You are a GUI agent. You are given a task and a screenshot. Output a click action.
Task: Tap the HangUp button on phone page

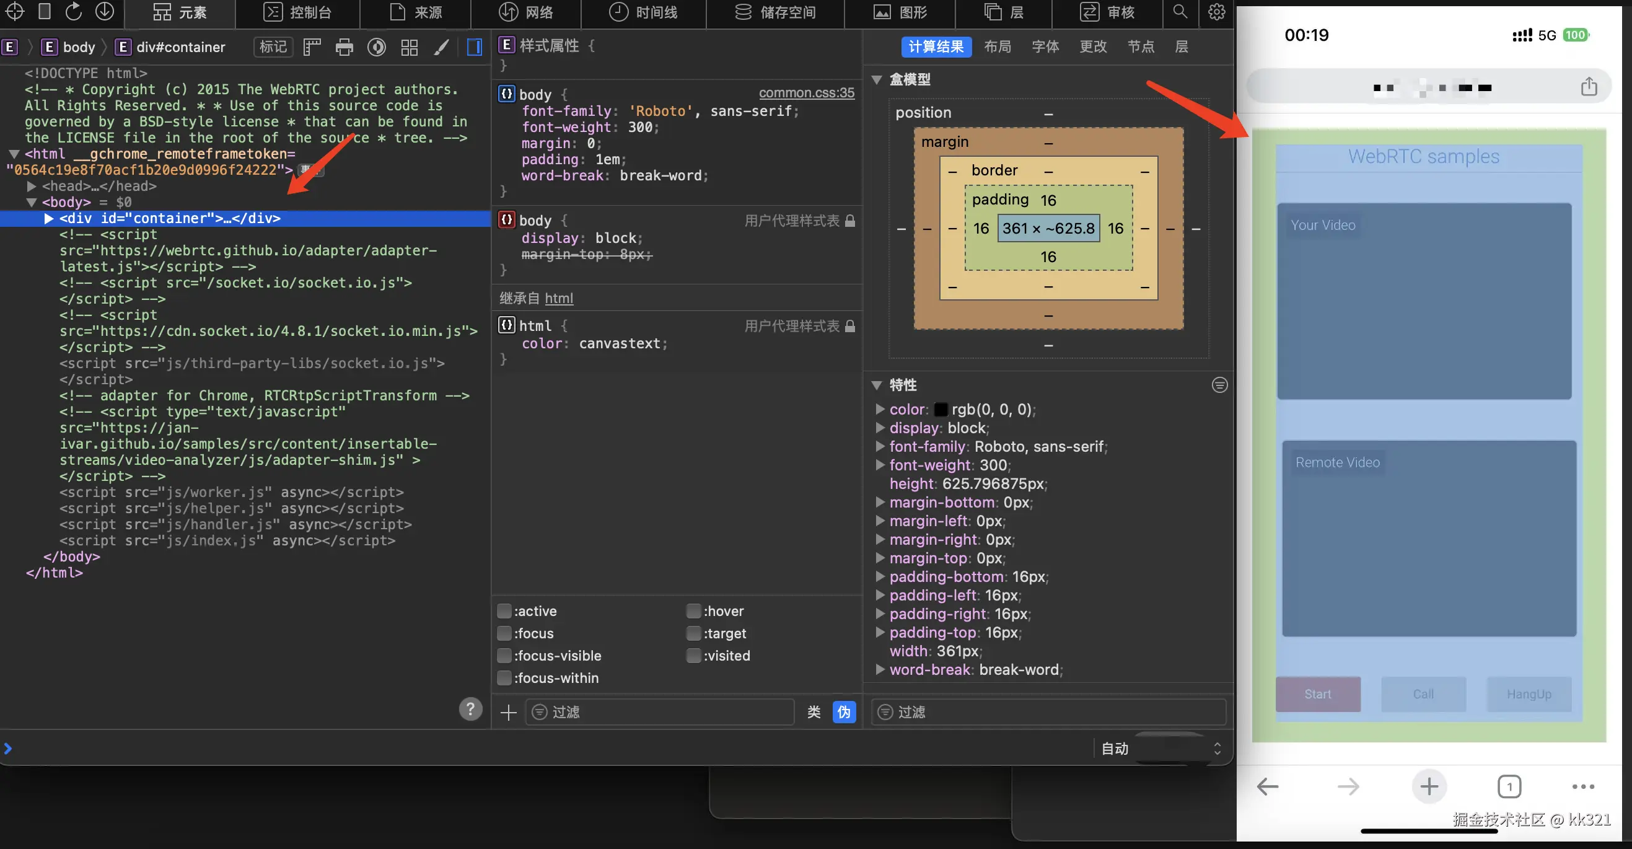(x=1529, y=694)
